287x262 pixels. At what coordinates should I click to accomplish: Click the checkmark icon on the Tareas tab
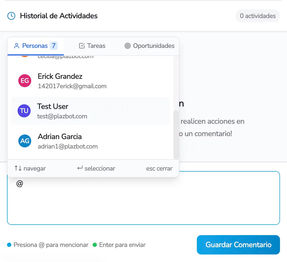point(82,46)
